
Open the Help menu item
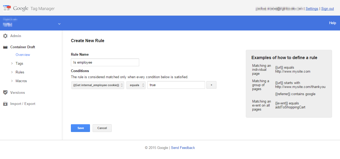click(332, 23)
